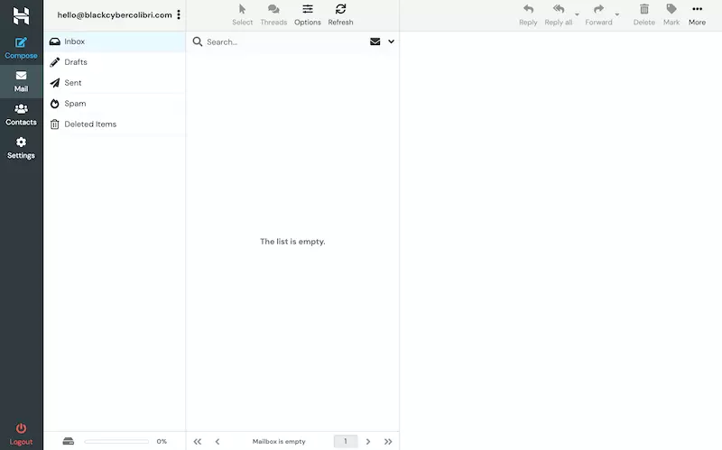Click the Reply button
Viewport: 722px width, 450px height.
tap(528, 15)
